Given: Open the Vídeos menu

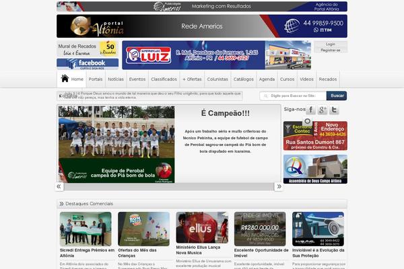Looking at the screenshot, I should coord(306,79).
